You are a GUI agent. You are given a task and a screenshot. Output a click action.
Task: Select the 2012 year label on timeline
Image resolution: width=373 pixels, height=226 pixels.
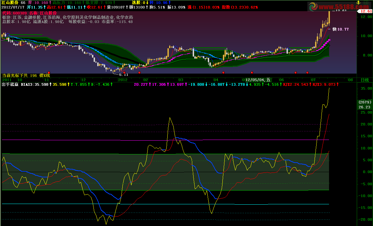pos(122,79)
